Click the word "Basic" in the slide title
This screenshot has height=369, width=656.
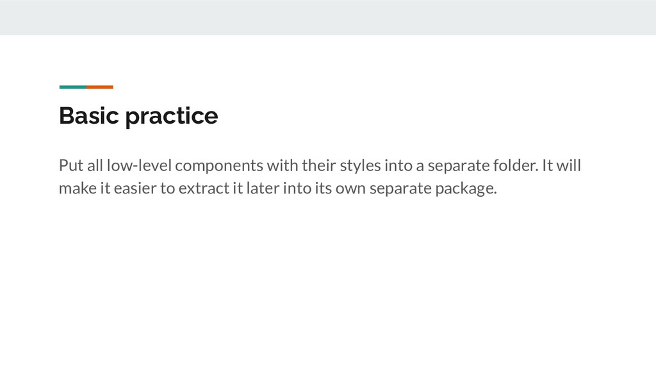[88, 116]
